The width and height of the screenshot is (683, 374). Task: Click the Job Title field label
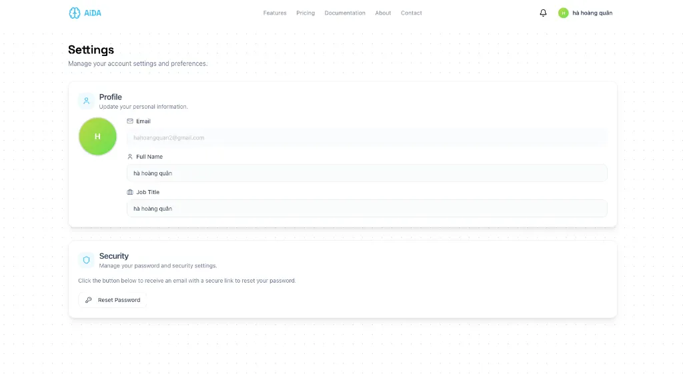coord(147,192)
